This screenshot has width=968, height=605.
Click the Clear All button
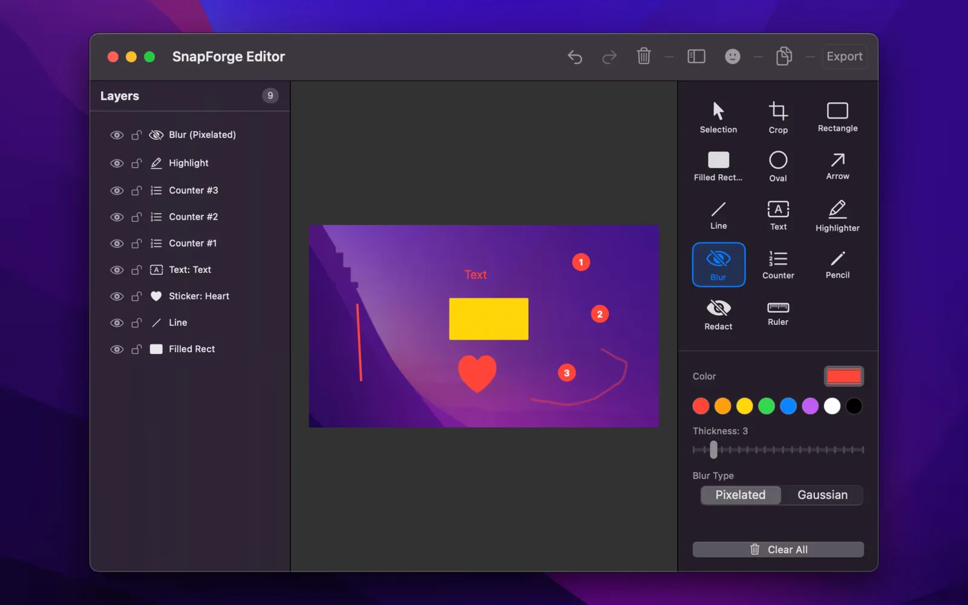tap(778, 549)
